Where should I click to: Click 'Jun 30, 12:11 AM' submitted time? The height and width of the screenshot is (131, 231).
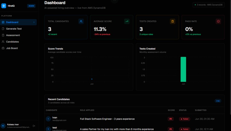tap(204, 129)
